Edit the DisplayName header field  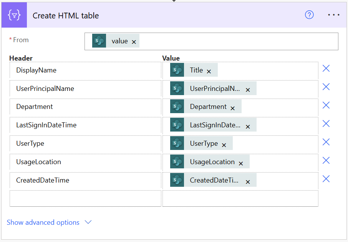(x=85, y=71)
